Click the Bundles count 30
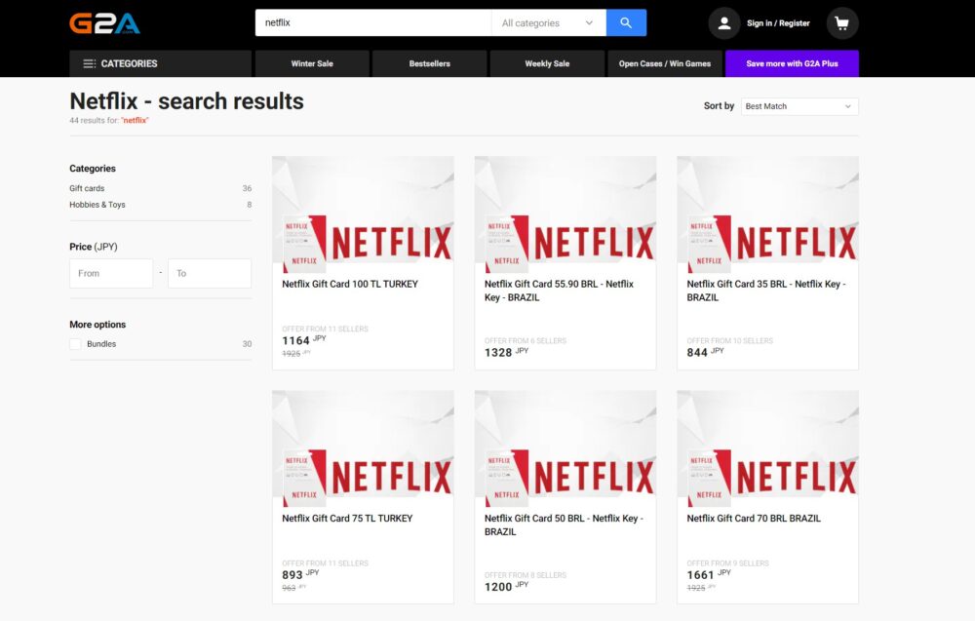Screen dimensions: 975x621 [247, 344]
